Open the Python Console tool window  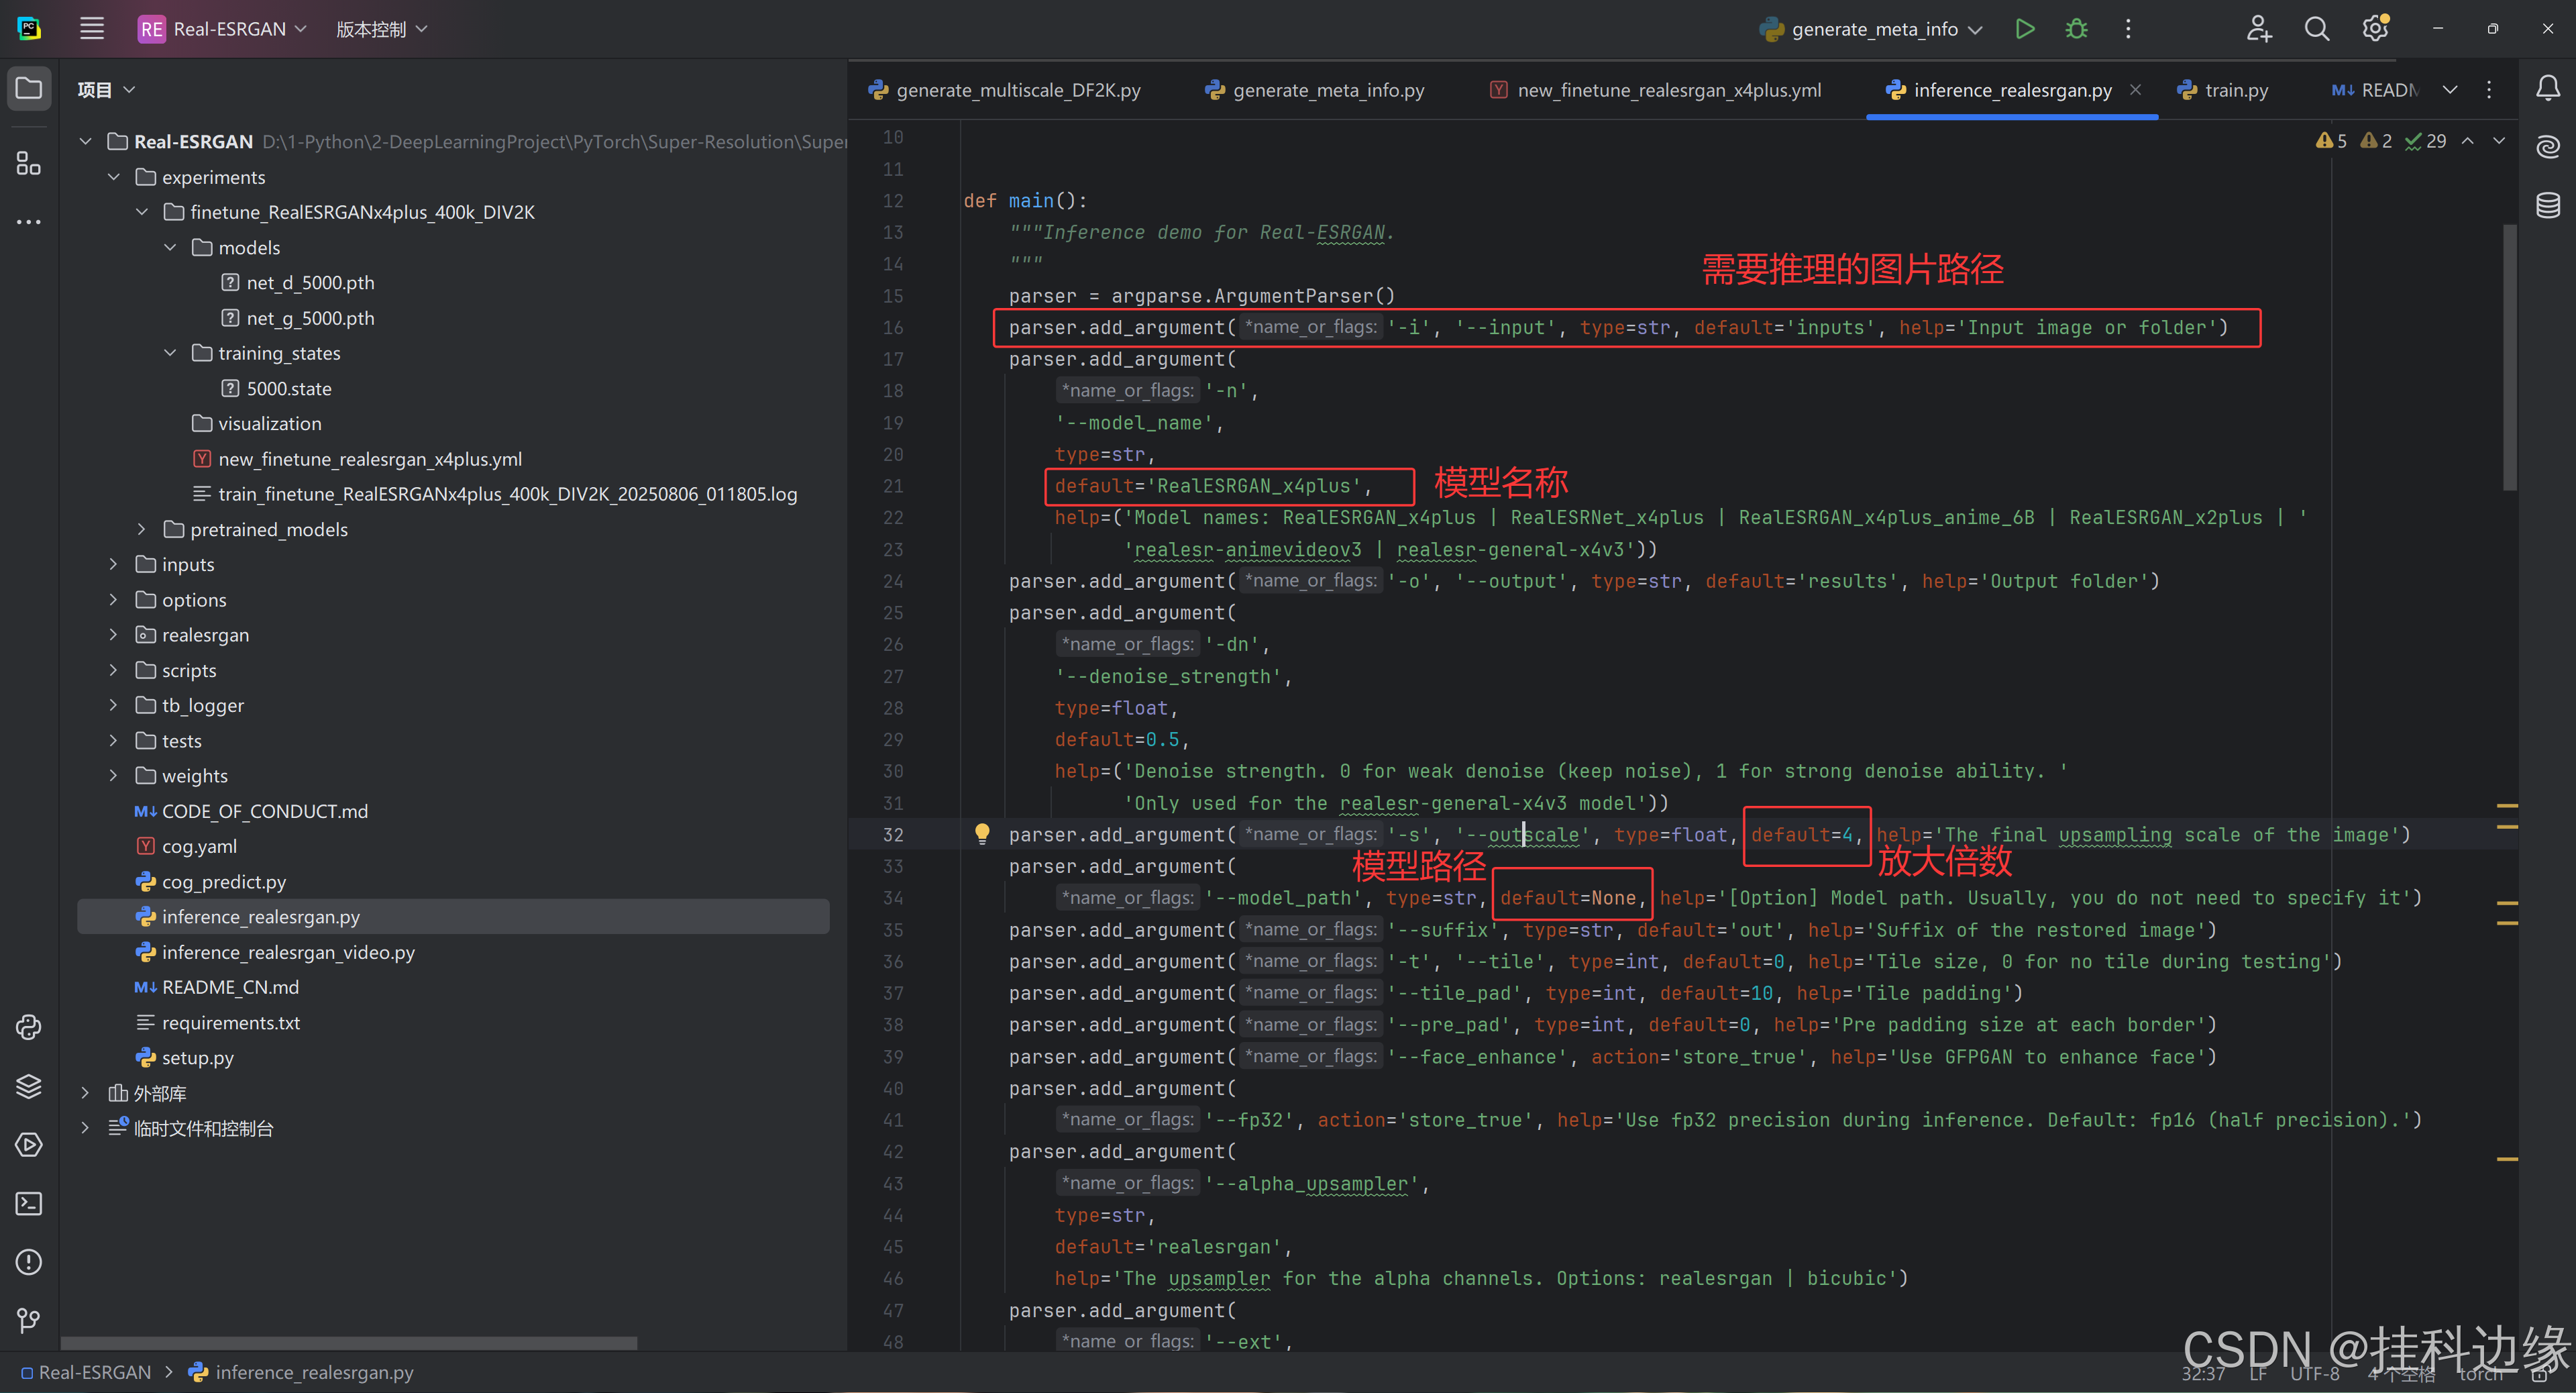click(29, 1027)
